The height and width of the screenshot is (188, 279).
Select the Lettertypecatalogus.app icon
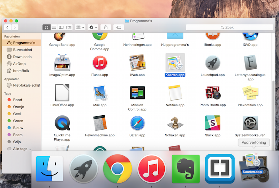[x=250, y=63]
